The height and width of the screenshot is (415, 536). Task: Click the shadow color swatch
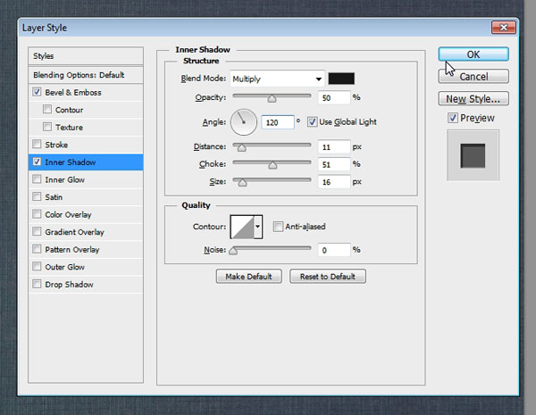(341, 79)
